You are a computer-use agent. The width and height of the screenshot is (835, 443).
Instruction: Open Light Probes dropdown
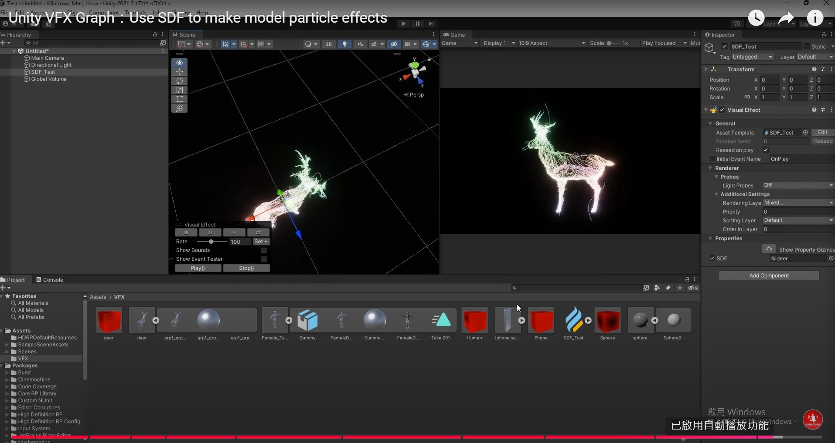tap(798, 185)
